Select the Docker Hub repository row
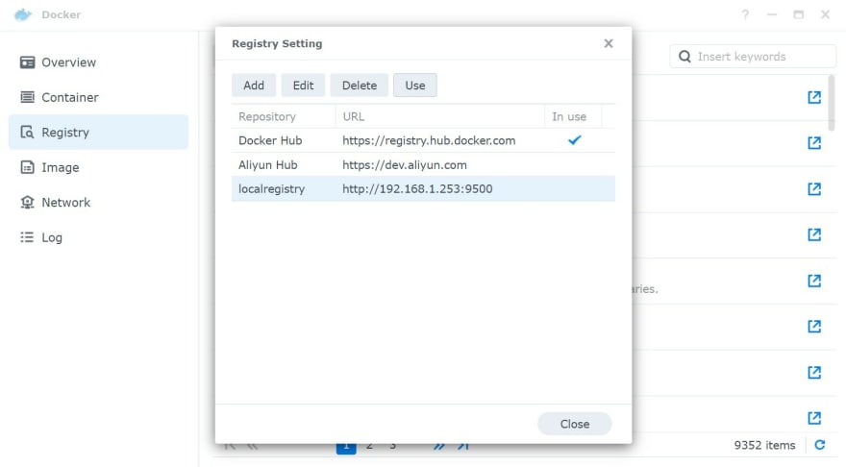Screen dimensions: 846x467 point(424,140)
